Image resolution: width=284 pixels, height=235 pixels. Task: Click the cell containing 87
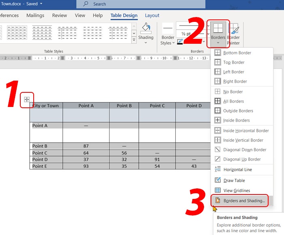(x=86, y=146)
